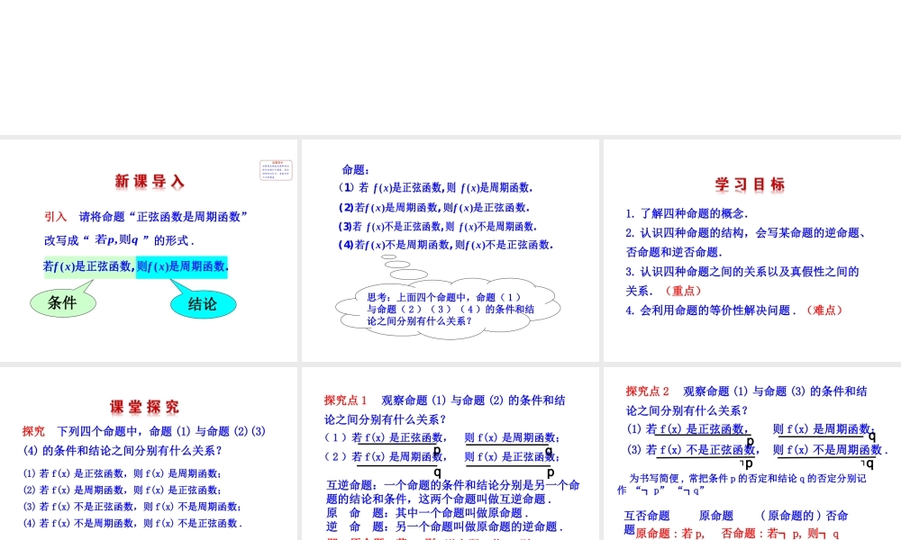Click the 新课导入 WordArt title

(150, 181)
